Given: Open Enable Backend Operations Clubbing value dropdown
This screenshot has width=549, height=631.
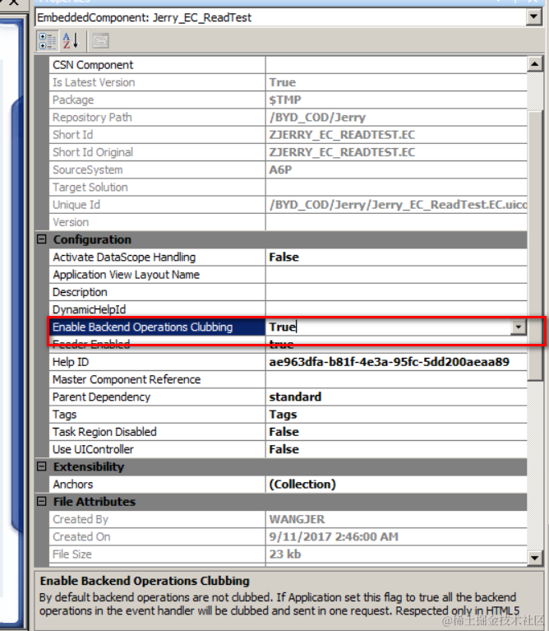Looking at the screenshot, I should click(x=519, y=327).
